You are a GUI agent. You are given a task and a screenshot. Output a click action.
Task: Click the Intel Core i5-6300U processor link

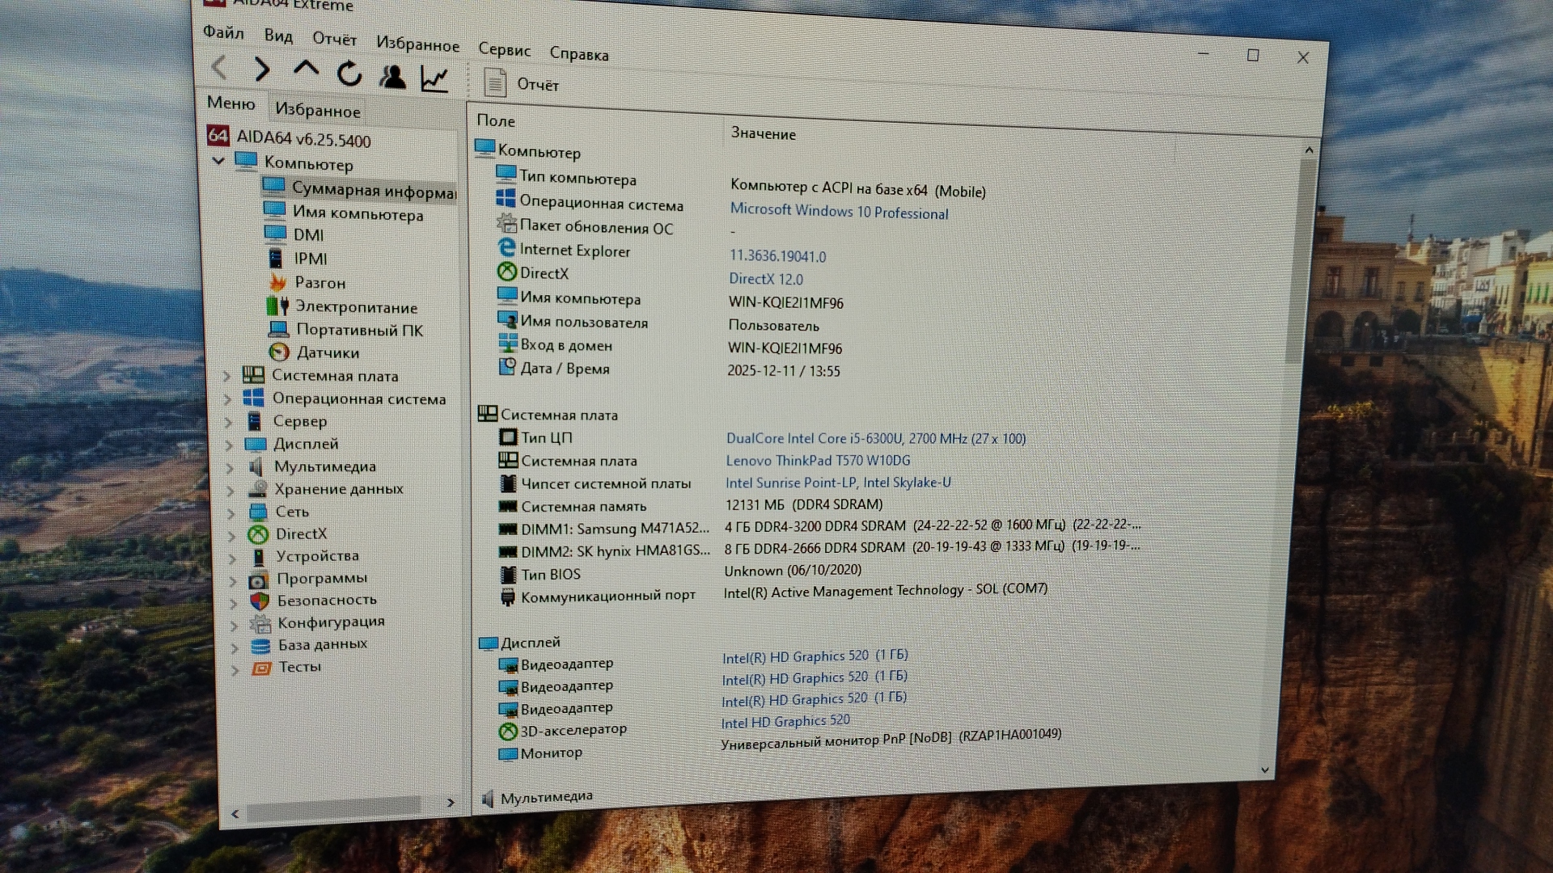875,439
